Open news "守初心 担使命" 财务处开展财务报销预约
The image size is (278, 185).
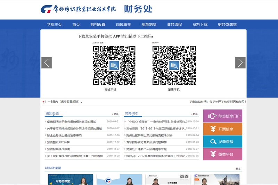point(156,121)
